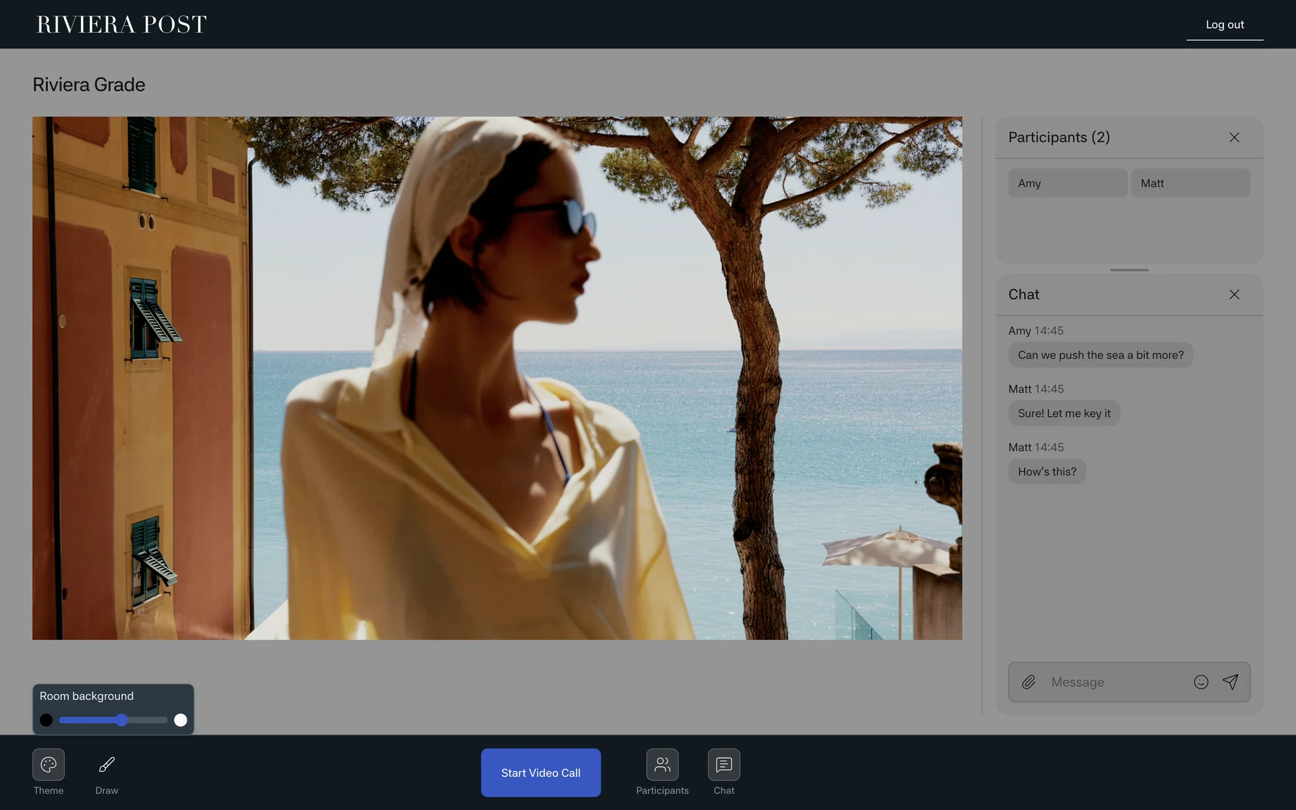Set room background to white swatch
Viewport: 1296px width, 810px height.
[181, 720]
